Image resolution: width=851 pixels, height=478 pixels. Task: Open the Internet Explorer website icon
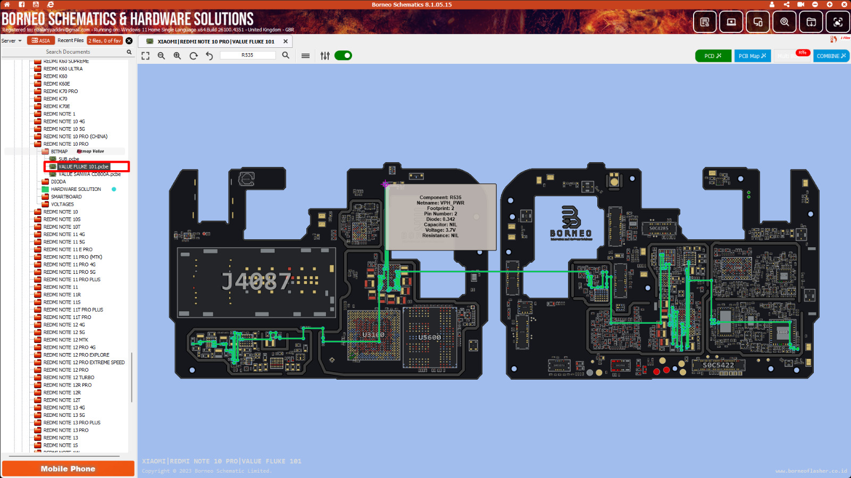(x=51, y=4)
